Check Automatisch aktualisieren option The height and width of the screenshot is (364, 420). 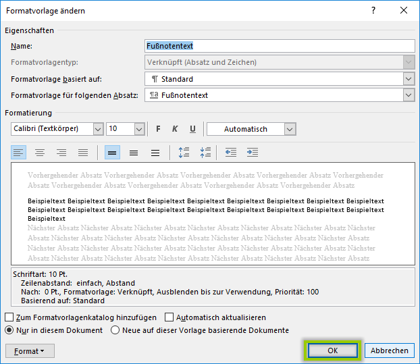click(169, 317)
